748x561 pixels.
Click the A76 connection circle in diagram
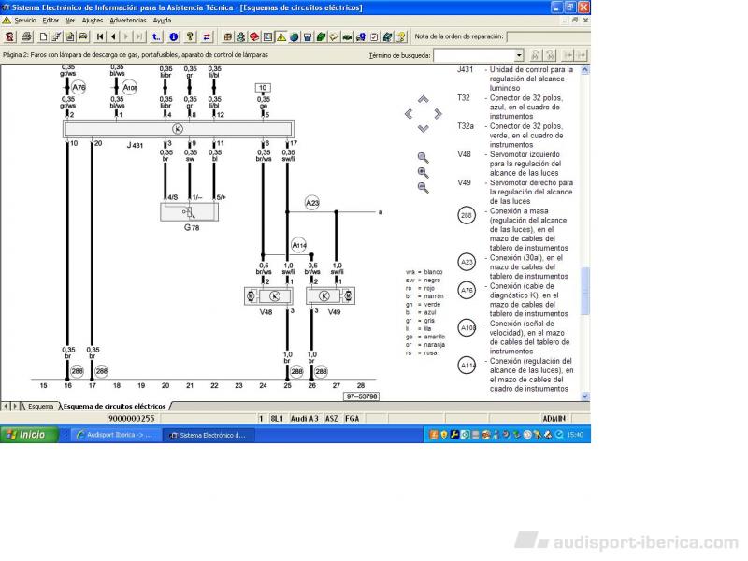(x=79, y=87)
